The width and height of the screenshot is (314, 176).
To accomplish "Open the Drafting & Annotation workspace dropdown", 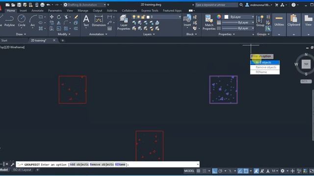I will point(105,4).
